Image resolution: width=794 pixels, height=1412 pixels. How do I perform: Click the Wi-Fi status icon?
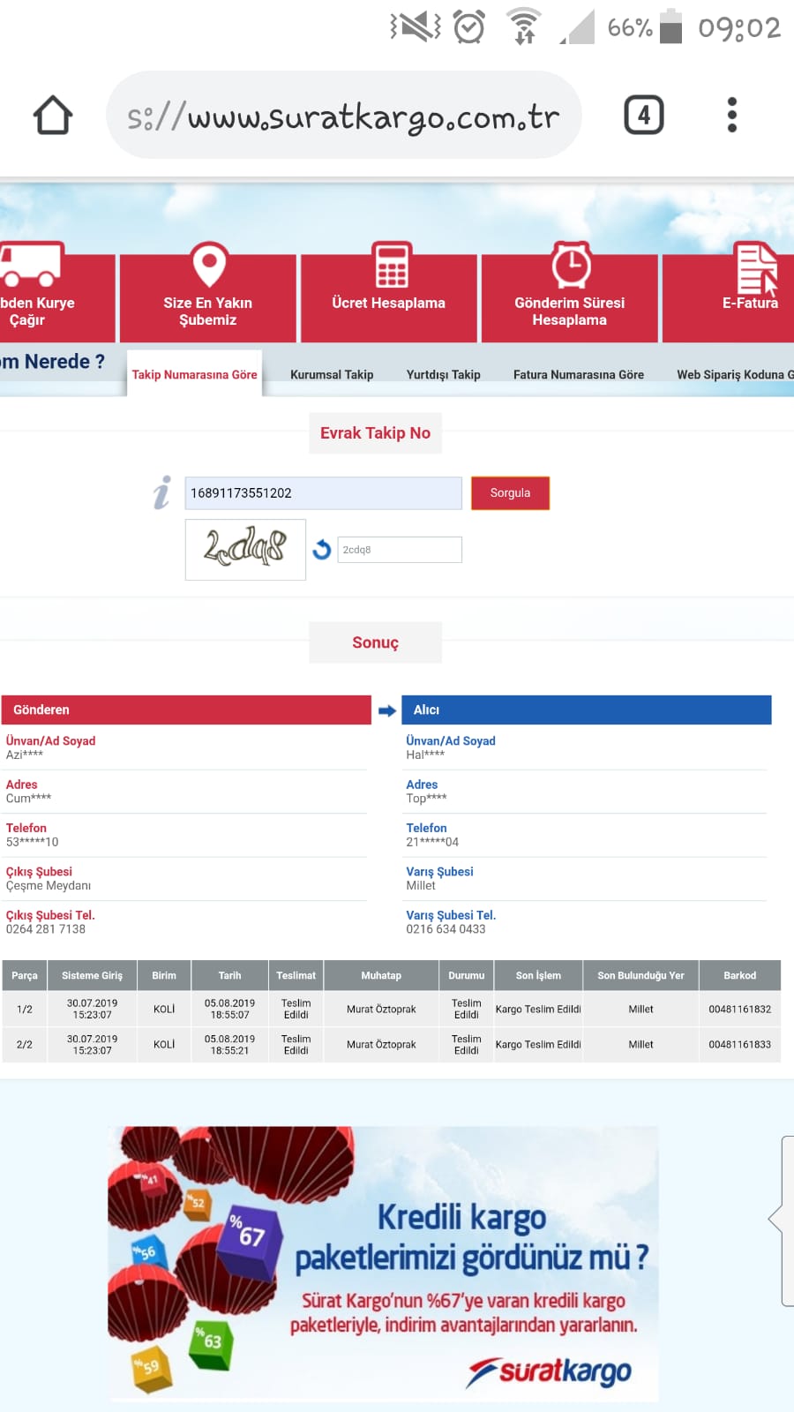tap(524, 26)
